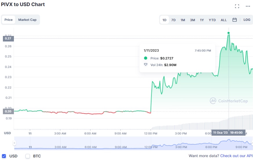Image resolution: width=253 pixels, height=160 pixels.
Task: Grab left handle of range navigator
Action: pyautogui.click(x=14, y=143)
